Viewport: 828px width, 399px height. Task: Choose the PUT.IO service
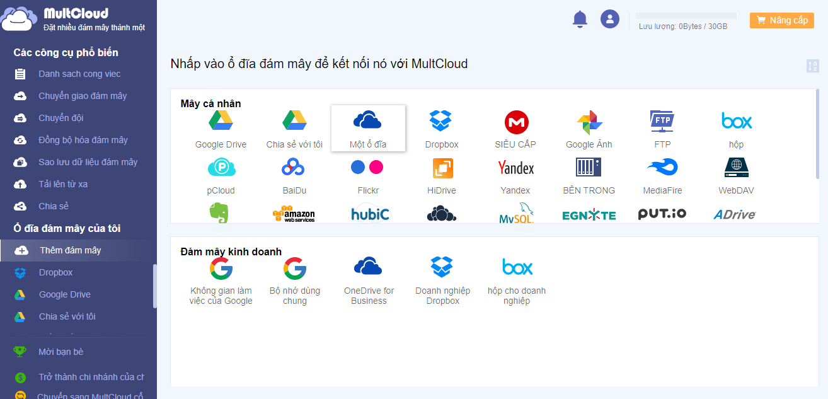(x=662, y=214)
